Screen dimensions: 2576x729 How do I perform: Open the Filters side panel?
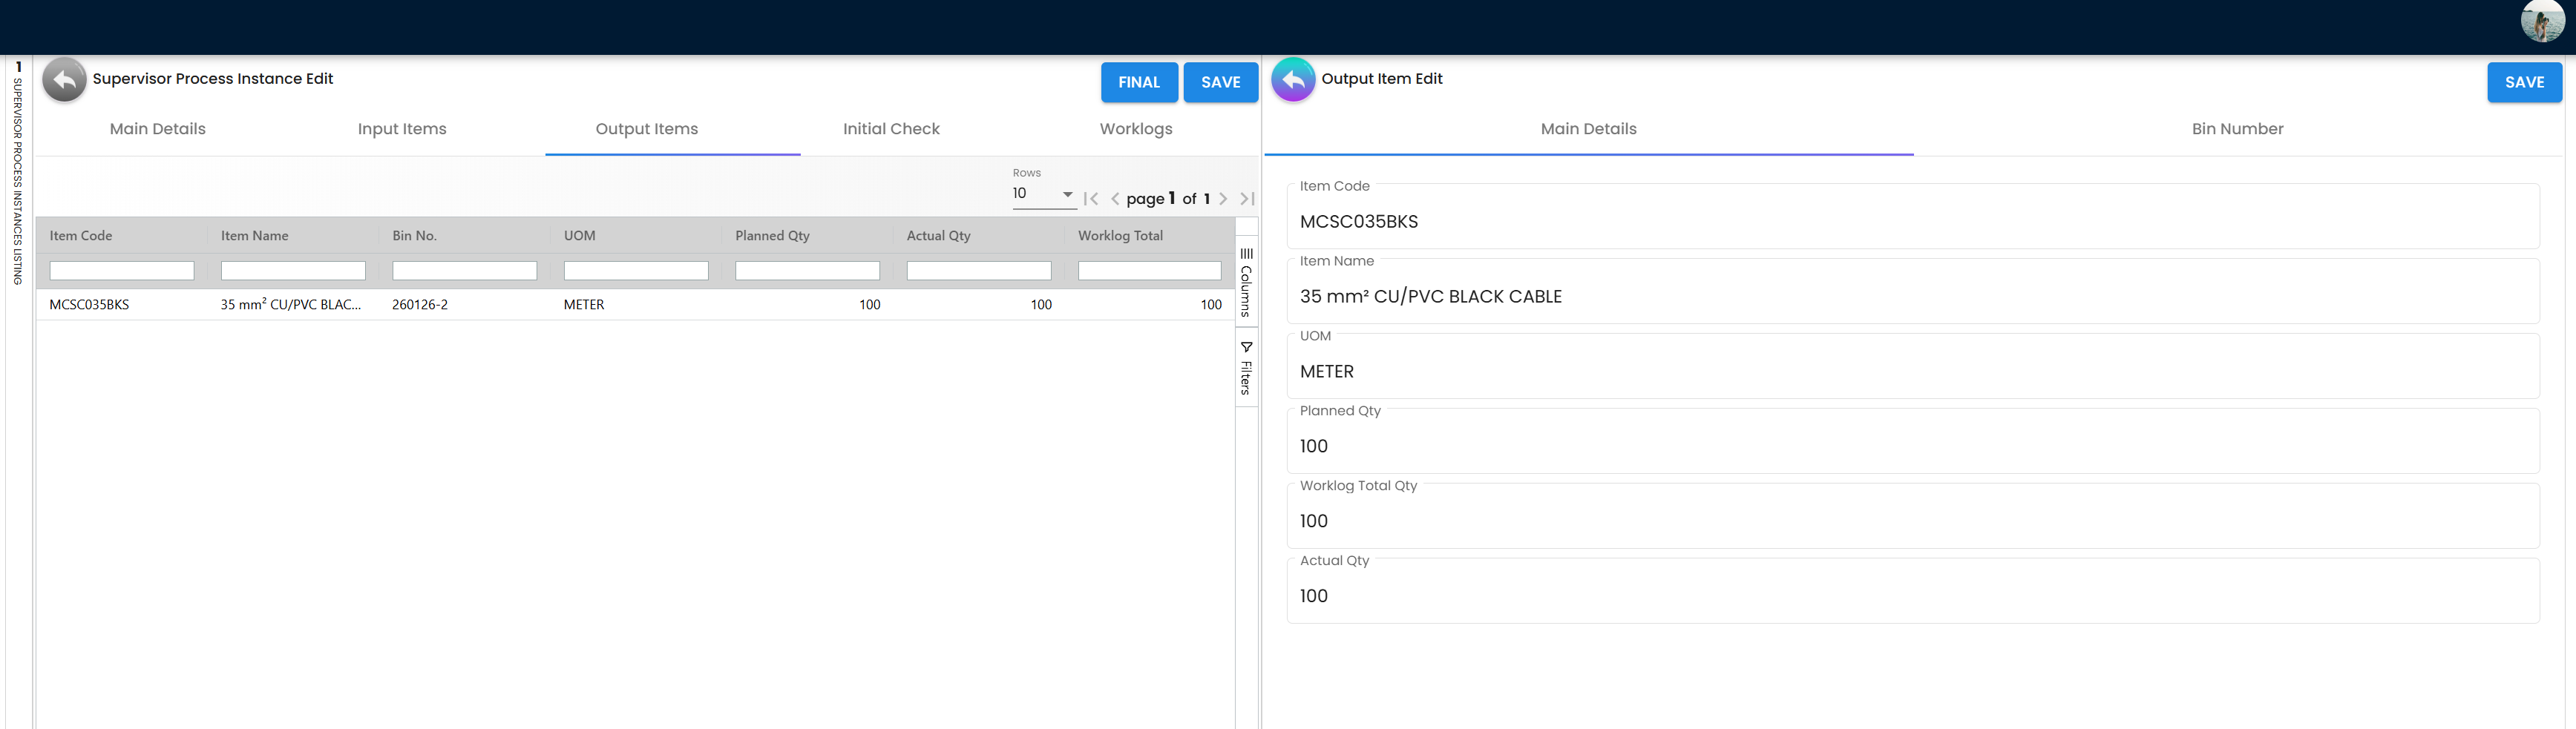click(1246, 368)
